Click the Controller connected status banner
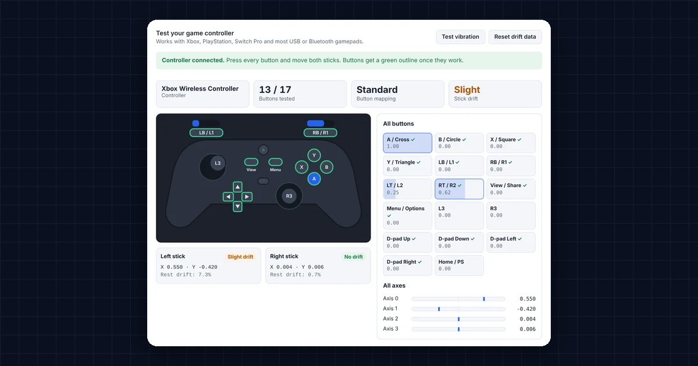 click(x=349, y=60)
